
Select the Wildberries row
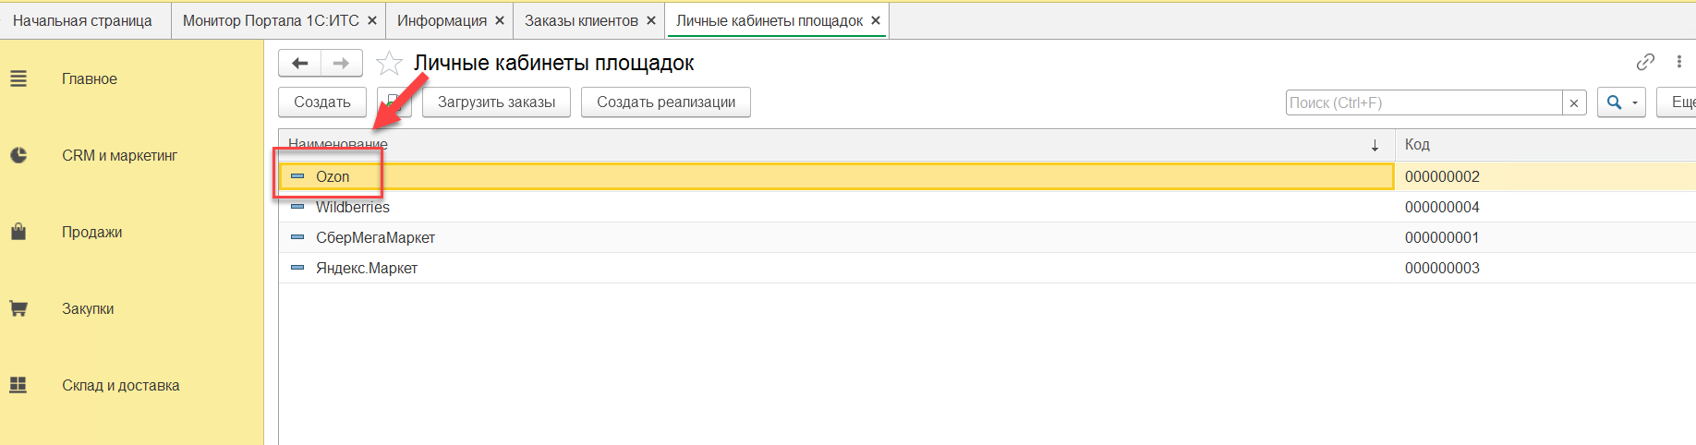pos(353,208)
